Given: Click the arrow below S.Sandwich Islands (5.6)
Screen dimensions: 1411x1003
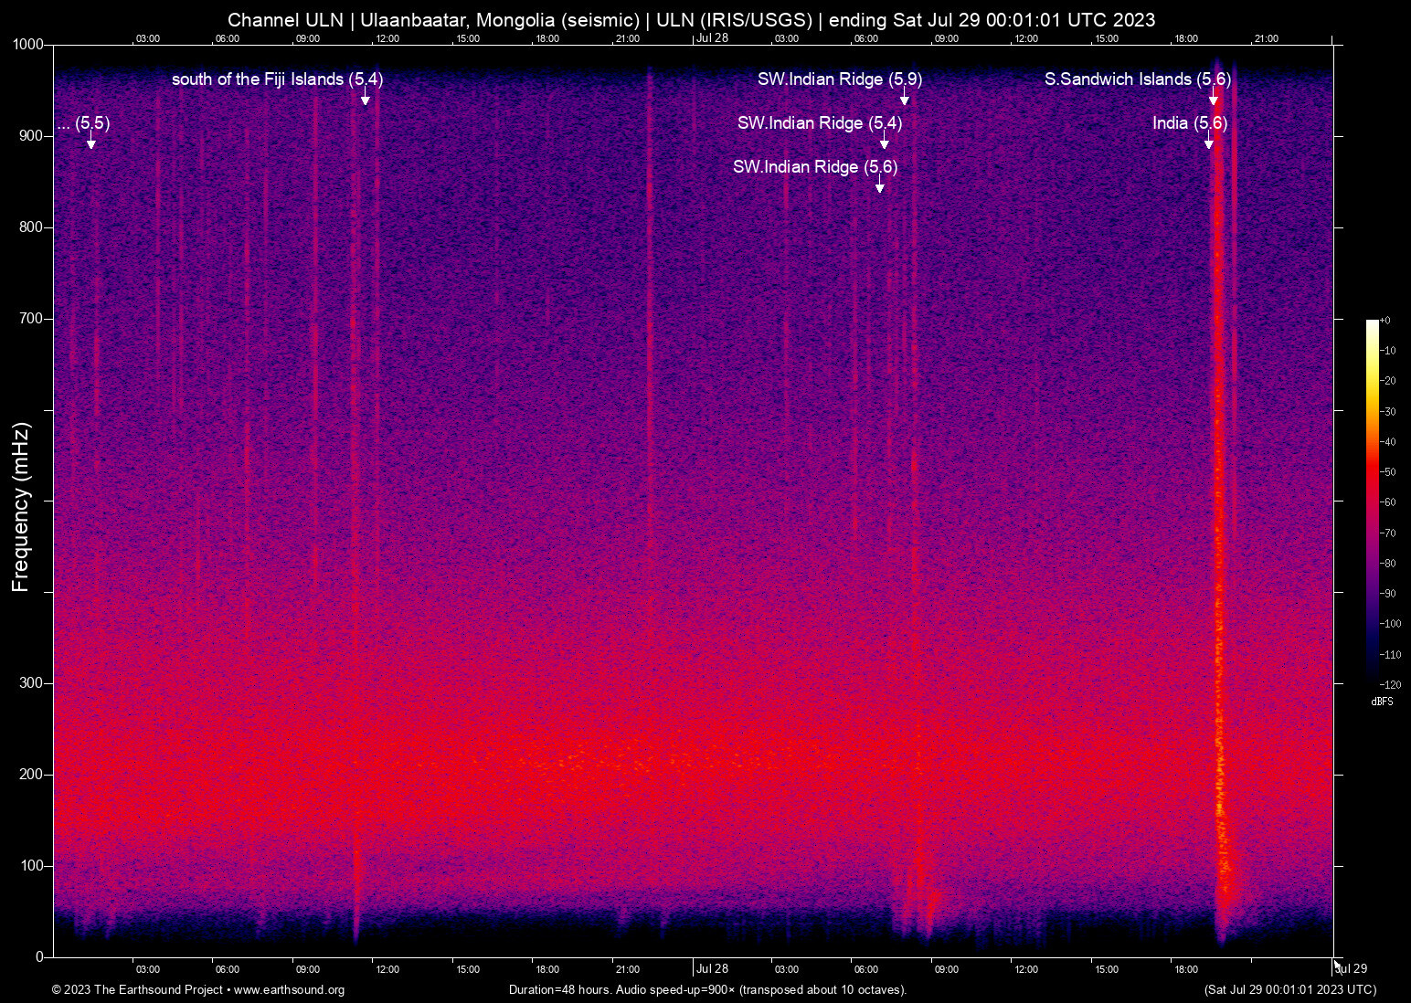Looking at the screenshot, I should click(x=1214, y=99).
